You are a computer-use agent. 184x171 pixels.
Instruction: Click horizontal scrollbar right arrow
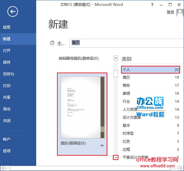click(x=181, y=168)
